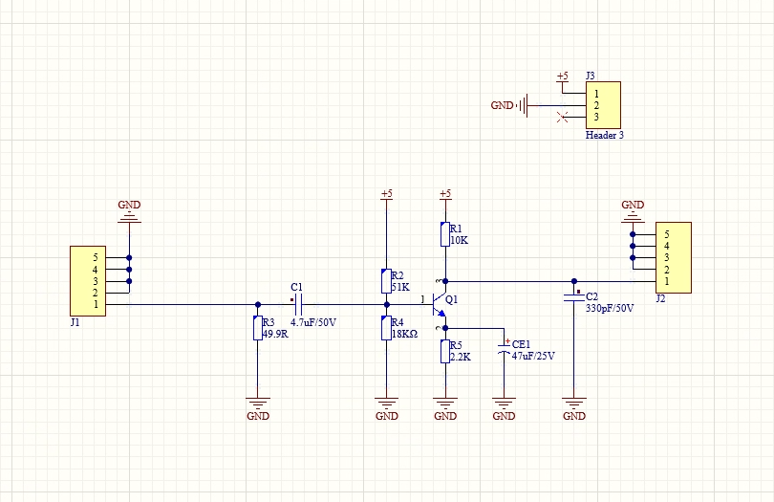Click the no-connect X on J3 pin 3
Screen dimensions: 774x502
point(562,117)
